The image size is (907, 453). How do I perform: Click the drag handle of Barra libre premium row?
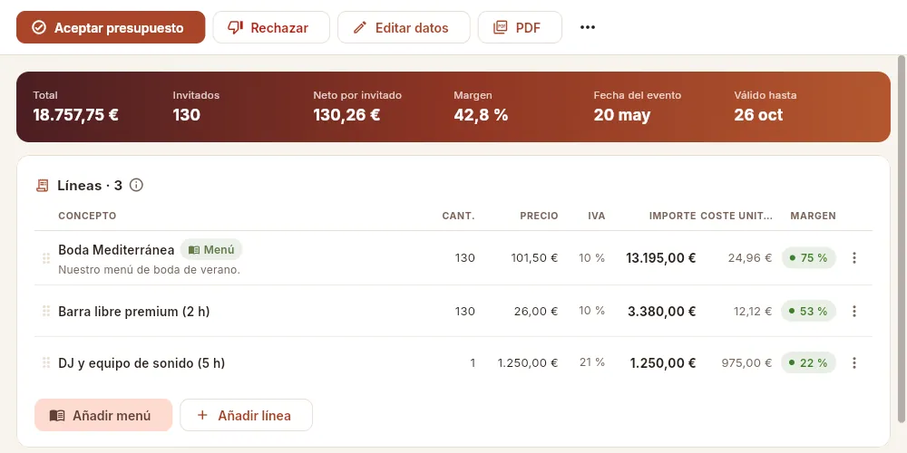46,312
